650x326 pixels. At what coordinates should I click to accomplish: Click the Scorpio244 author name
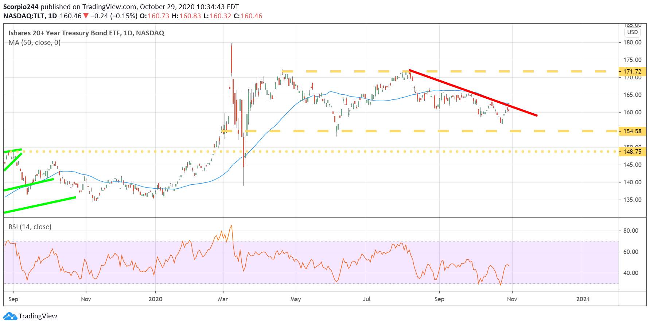point(21,7)
